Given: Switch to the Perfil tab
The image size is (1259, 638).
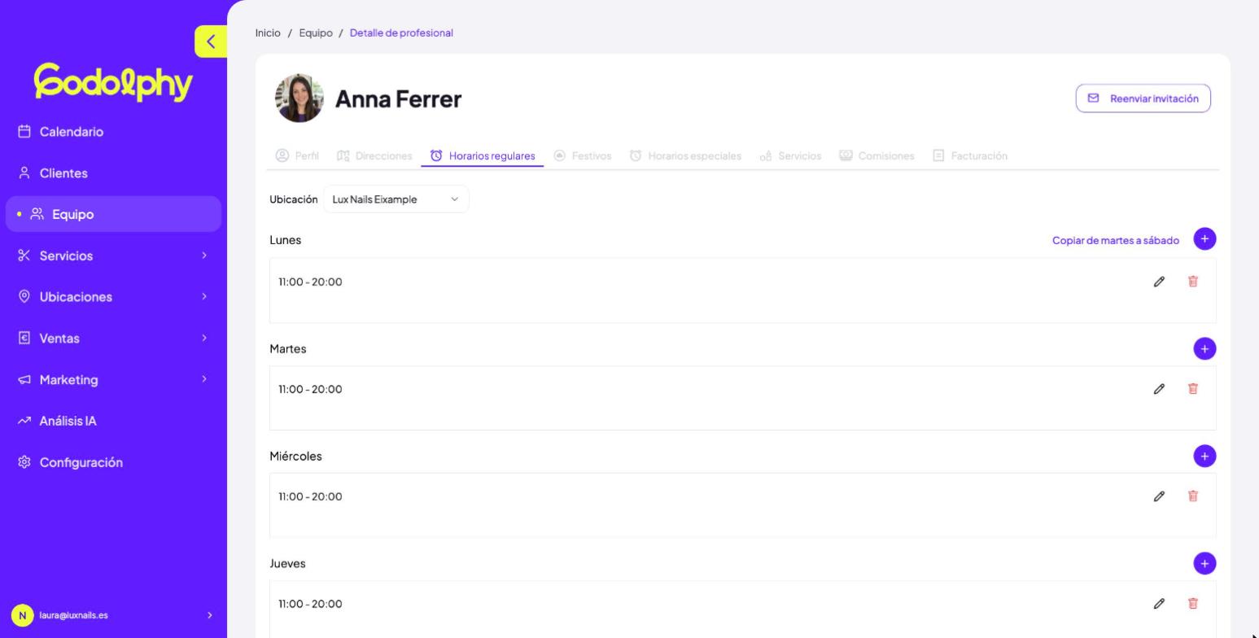Looking at the screenshot, I should tap(297, 155).
